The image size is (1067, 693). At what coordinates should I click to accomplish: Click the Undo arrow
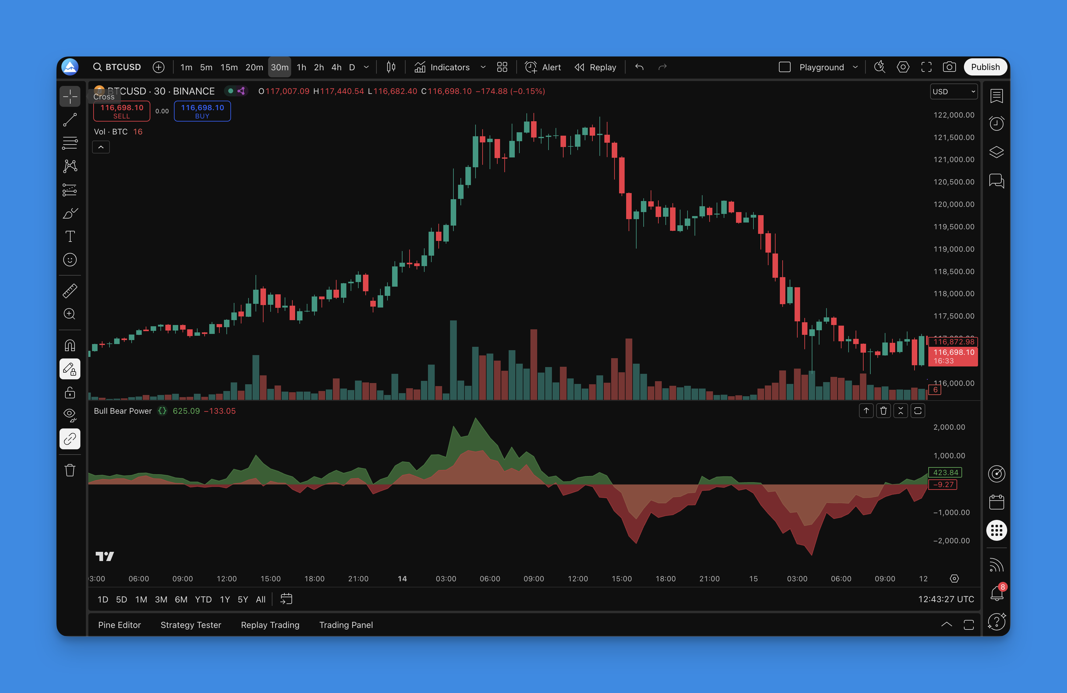coord(640,67)
